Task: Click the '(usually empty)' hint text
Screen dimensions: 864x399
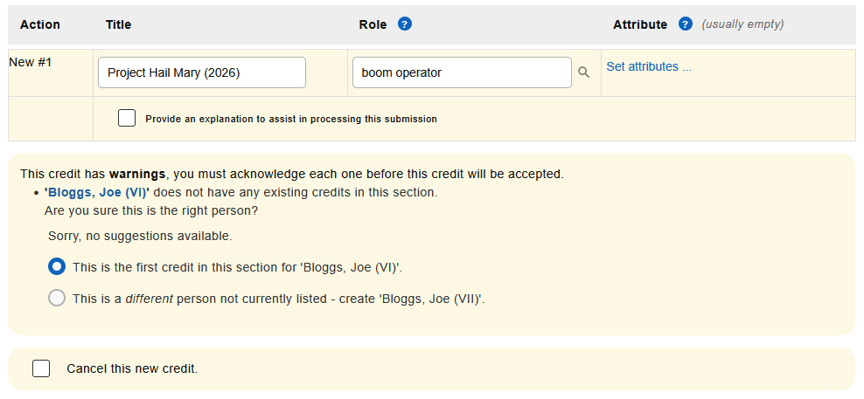Action: (x=742, y=24)
